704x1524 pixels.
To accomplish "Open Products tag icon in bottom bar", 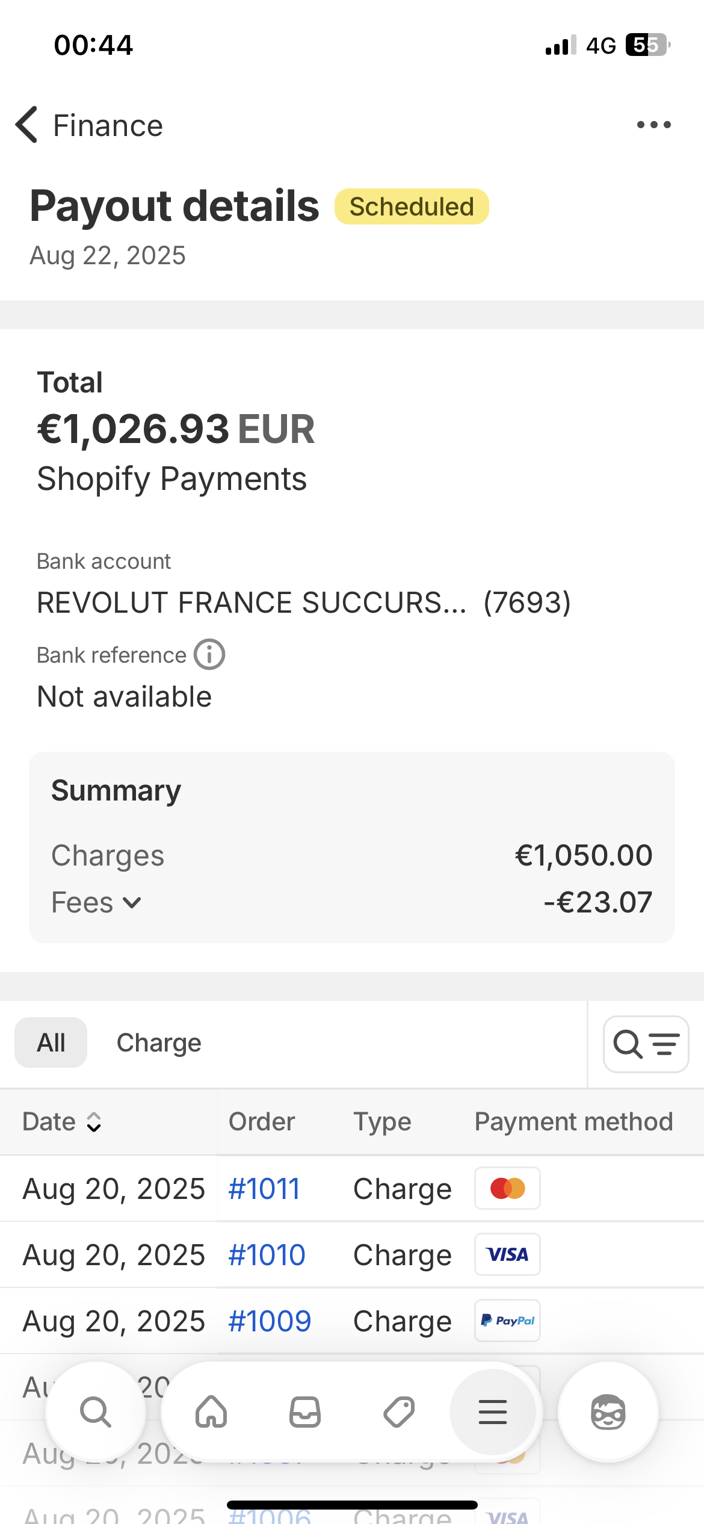I will pos(399,1411).
